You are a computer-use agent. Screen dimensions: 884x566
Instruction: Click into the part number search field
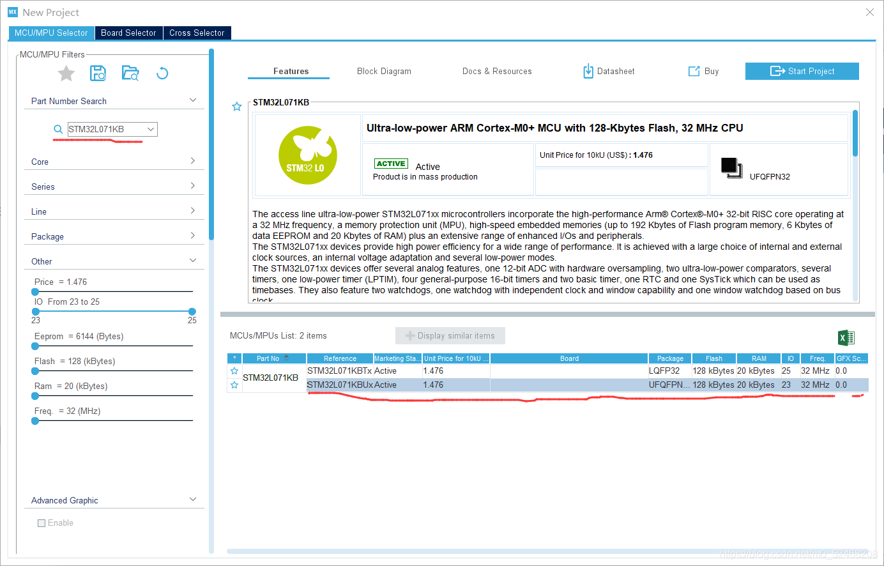[x=106, y=129]
